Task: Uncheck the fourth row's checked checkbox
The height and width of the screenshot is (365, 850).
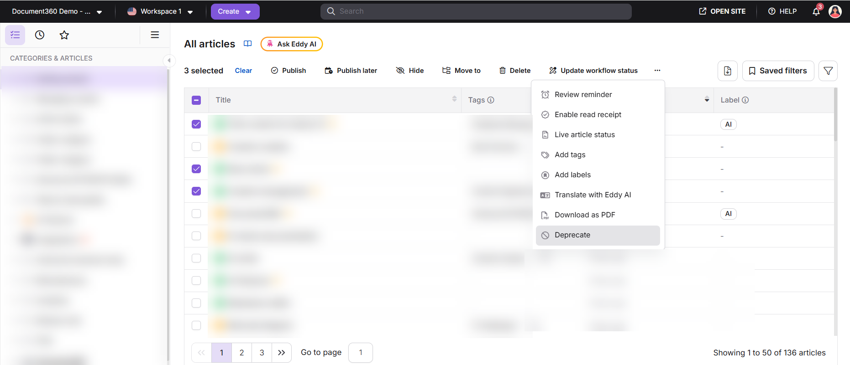Action: (196, 191)
